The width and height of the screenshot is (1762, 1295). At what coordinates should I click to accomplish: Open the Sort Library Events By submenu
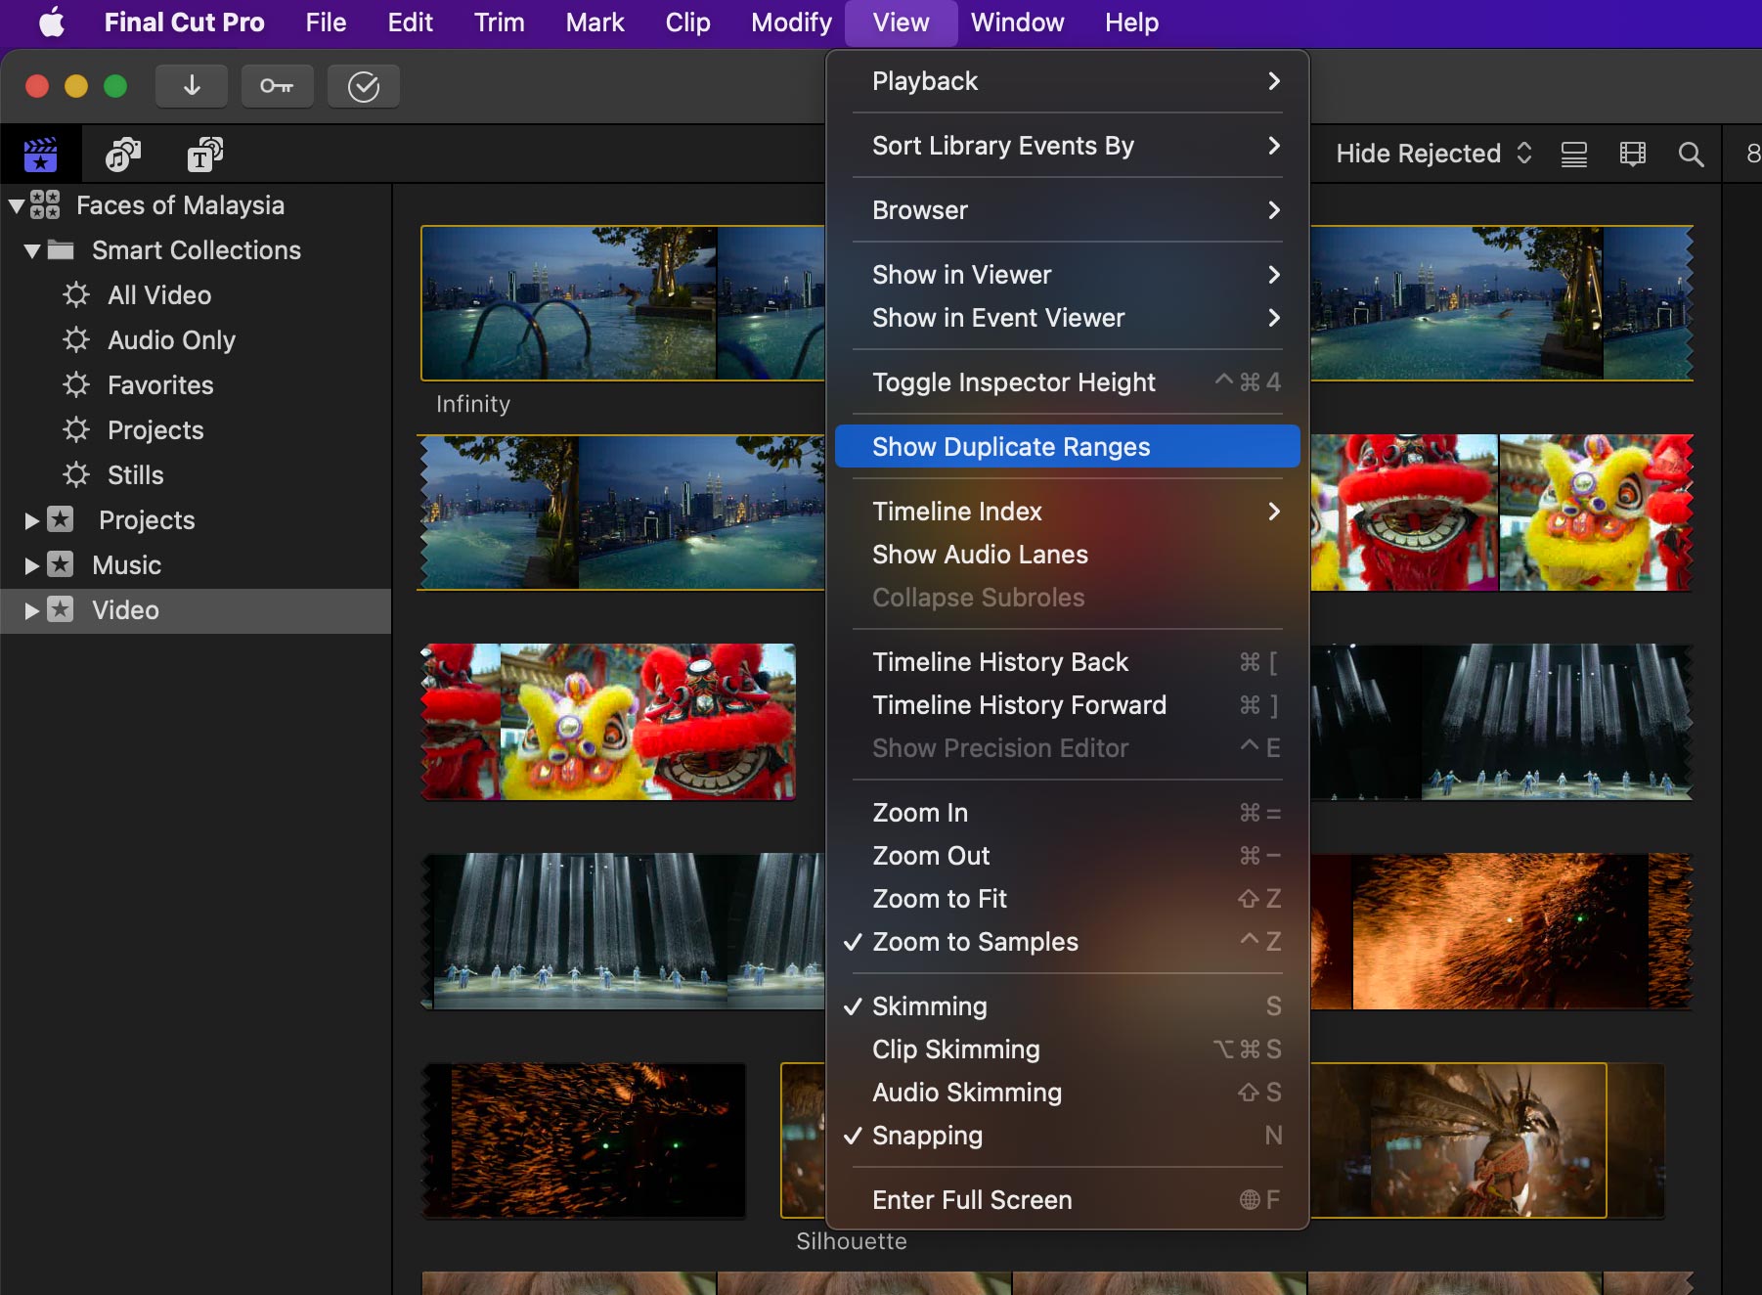click(1068, 146)
